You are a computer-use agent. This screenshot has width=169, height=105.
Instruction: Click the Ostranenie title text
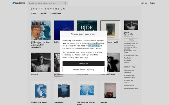59,102
